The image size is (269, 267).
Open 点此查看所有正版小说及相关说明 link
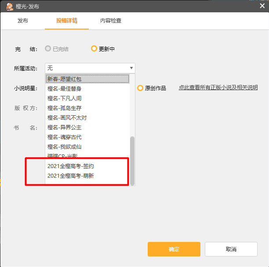pyautogui.click(x=218, y=88)
